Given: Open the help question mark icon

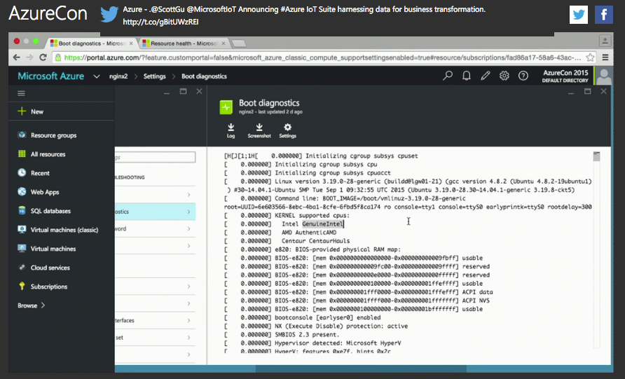Looking at the screenshot, I should pos(523,76).
